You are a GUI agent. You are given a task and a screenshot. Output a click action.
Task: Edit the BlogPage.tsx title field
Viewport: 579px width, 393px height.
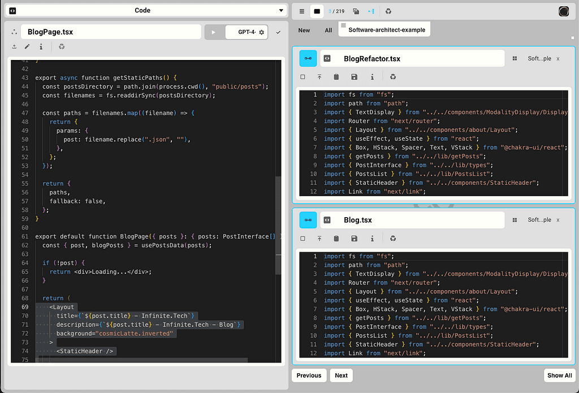(111, 32)
